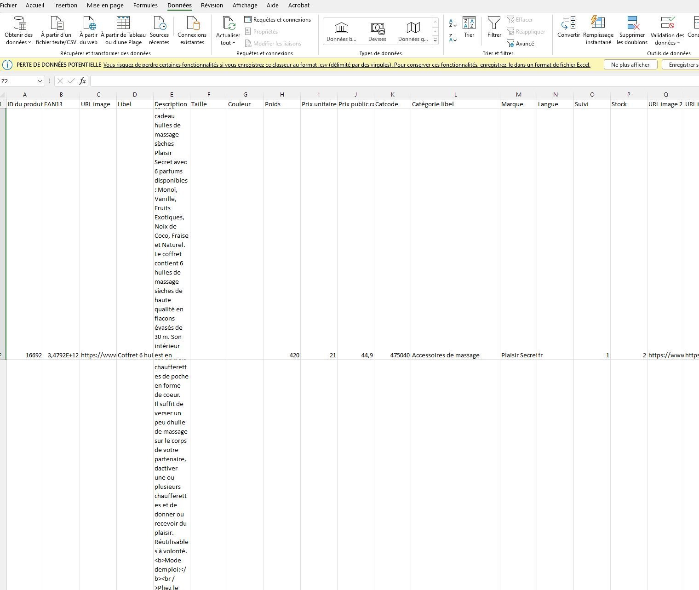The width and height of the screenshot is (699, 590).
Task: Click the info icon in warning bar
Action: tap(7, 65)
